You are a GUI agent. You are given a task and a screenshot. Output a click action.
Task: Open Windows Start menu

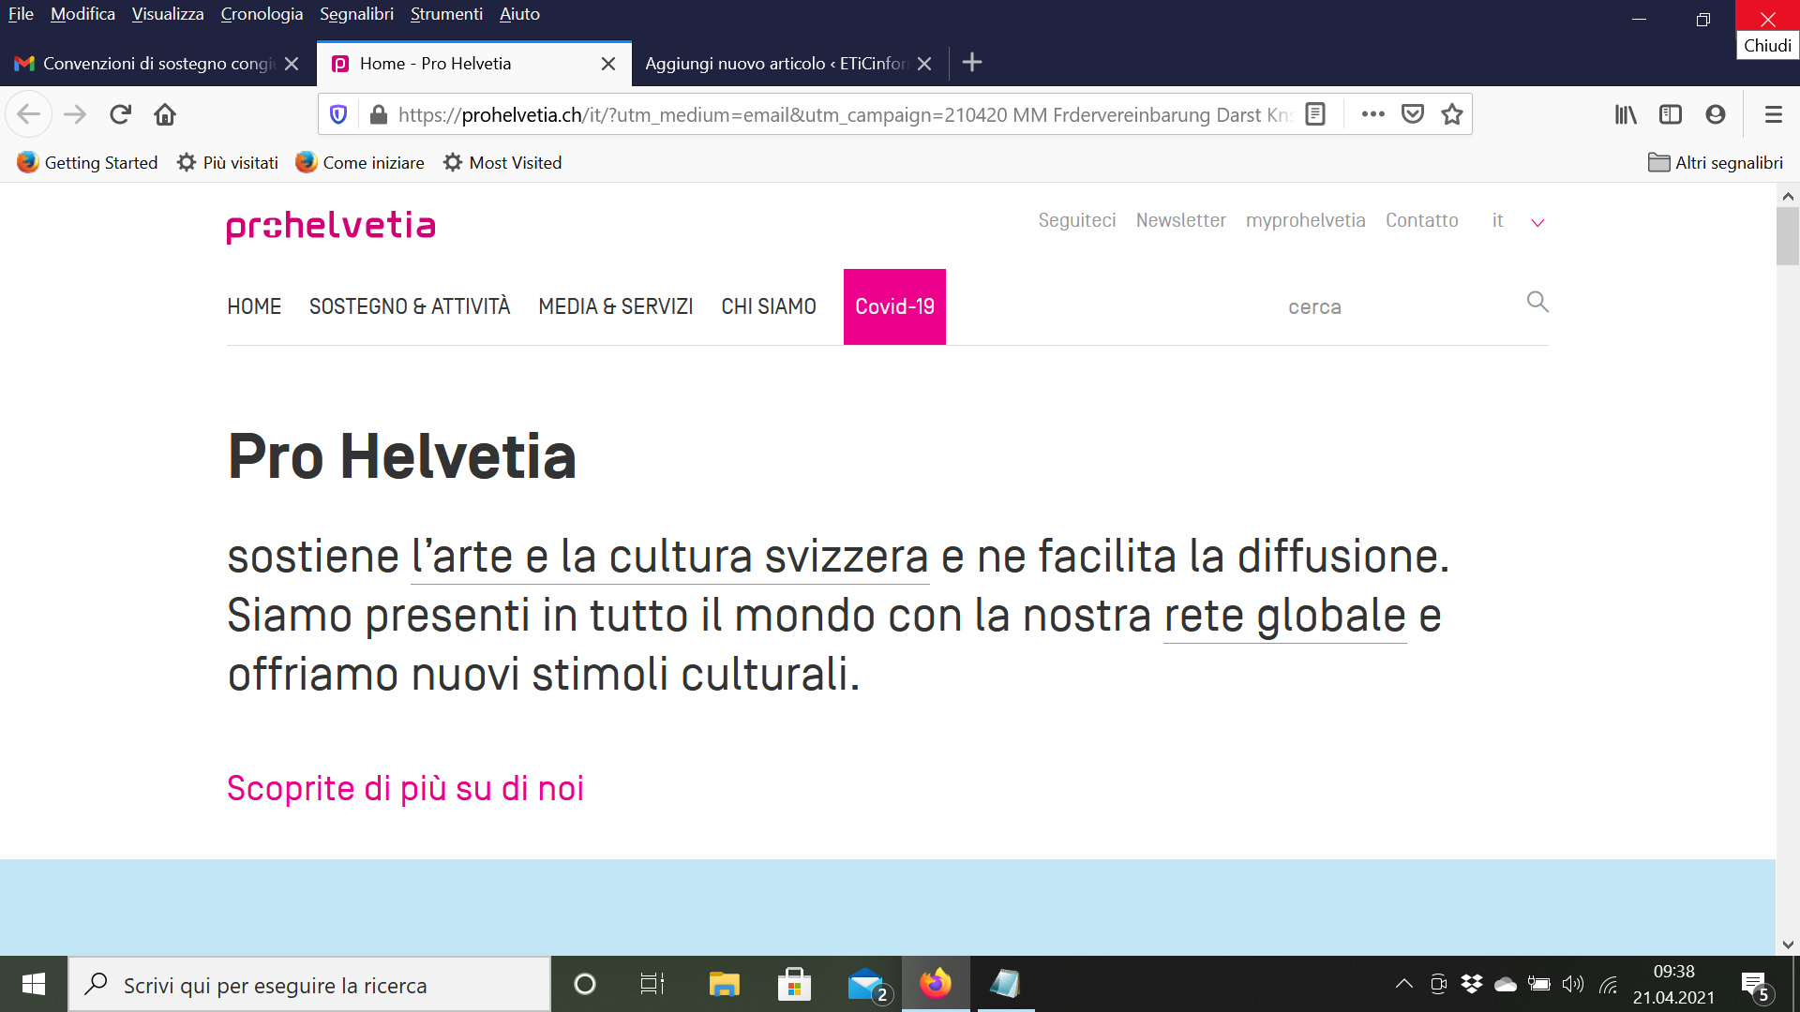[x=34, y=984]
